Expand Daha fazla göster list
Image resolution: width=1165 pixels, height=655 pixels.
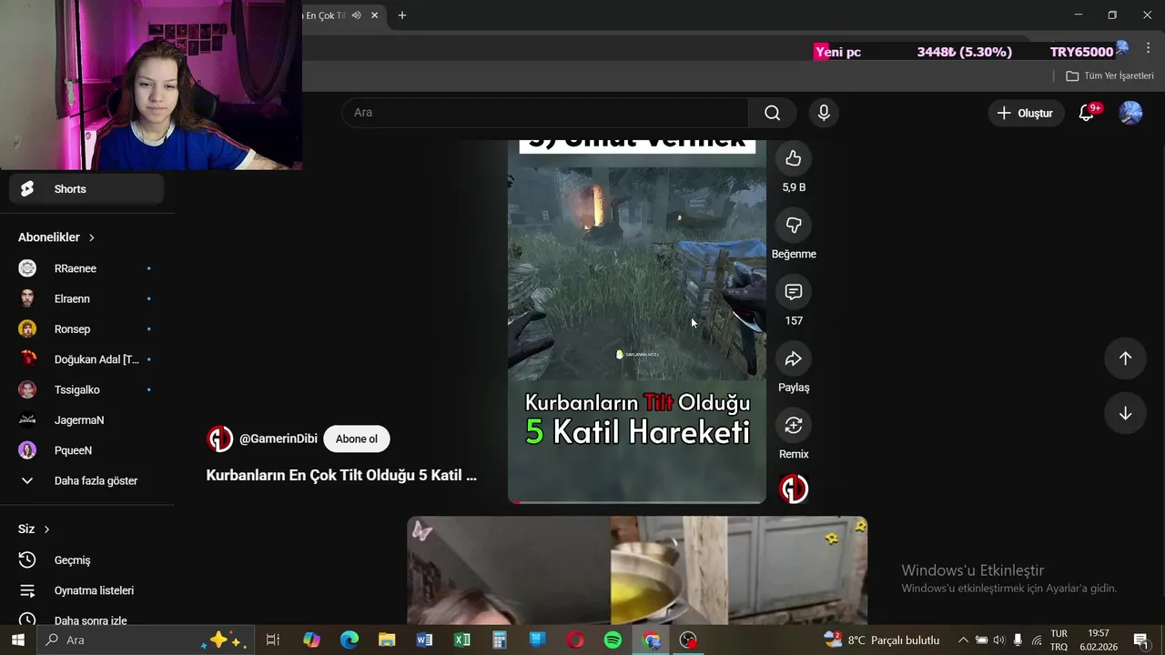coord(86,480)
